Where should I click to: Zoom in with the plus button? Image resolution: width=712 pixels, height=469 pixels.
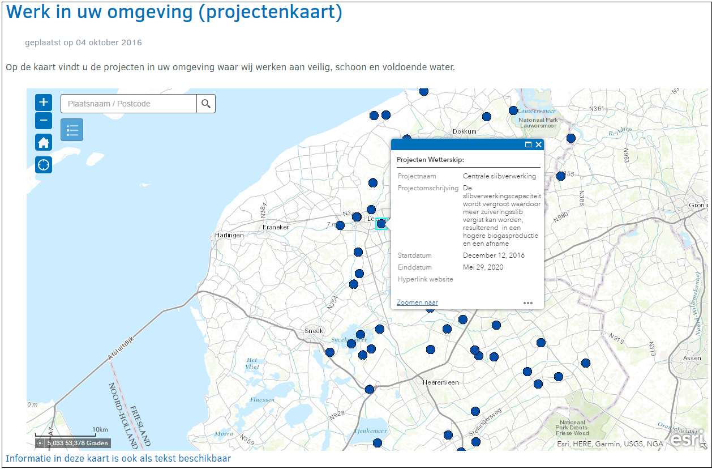tap(44, 103)
